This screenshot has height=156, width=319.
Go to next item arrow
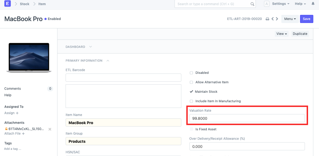277,19
